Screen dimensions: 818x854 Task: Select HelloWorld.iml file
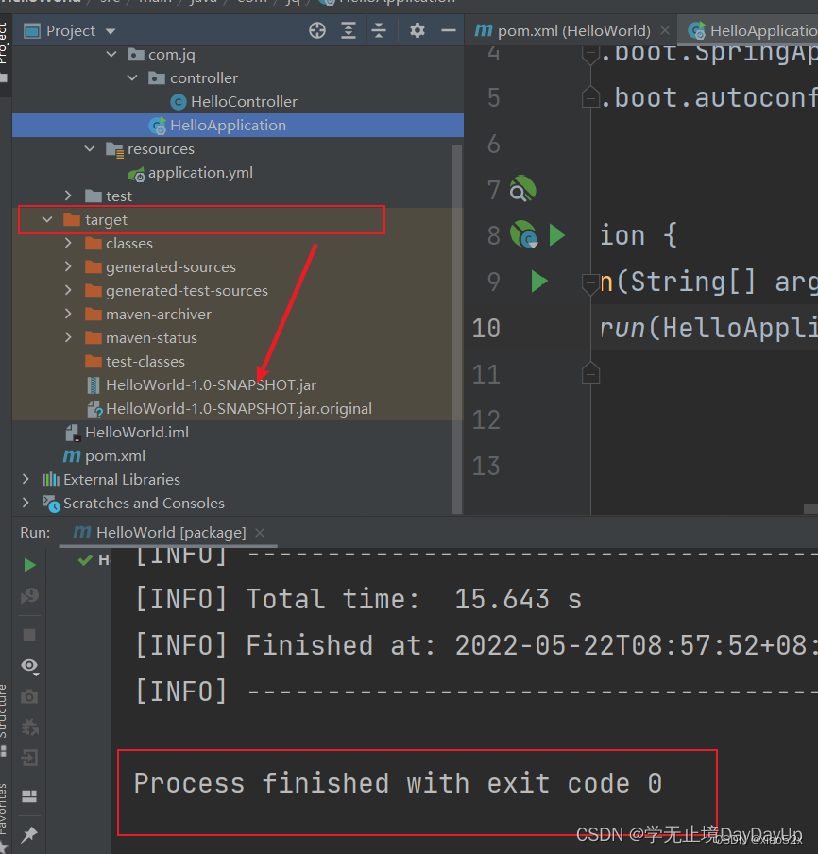tap(127, 433)
